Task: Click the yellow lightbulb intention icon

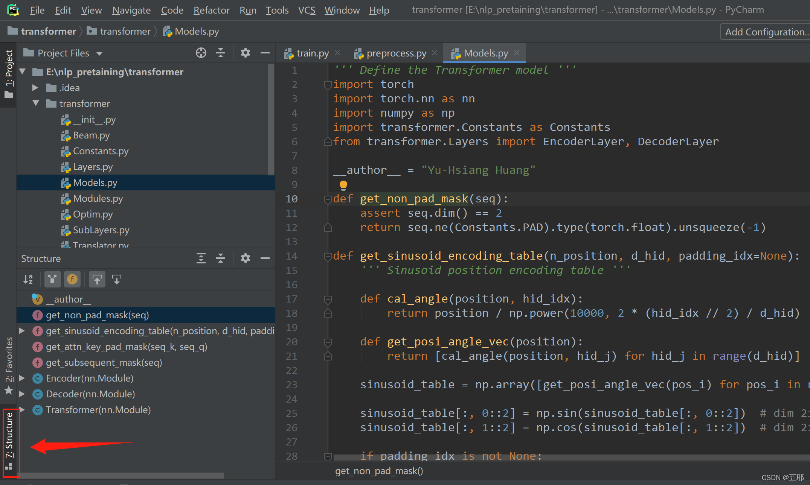Action: [343, 185]
